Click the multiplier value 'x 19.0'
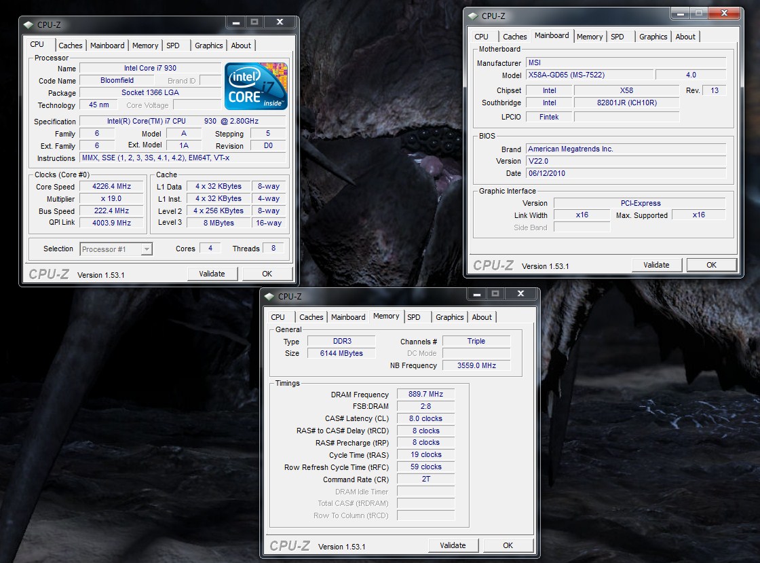This screenshot has width=760, height=563. point(111,198)
